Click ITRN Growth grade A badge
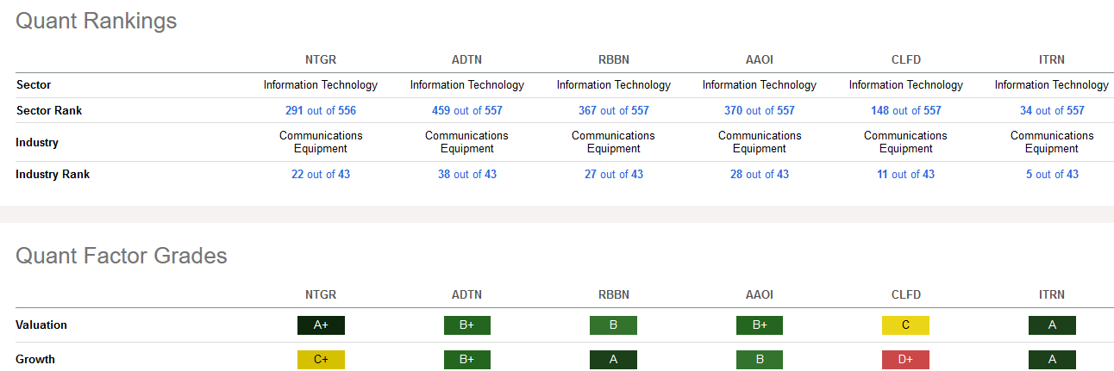This screenshot has height=371, width=1114. (1052, 360)
